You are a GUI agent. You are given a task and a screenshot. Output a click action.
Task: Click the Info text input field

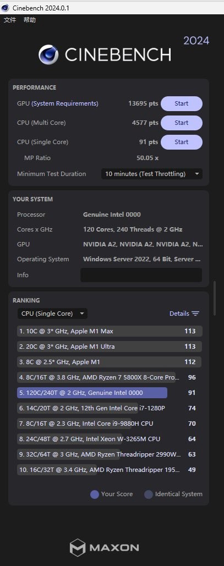coord(141,275)
